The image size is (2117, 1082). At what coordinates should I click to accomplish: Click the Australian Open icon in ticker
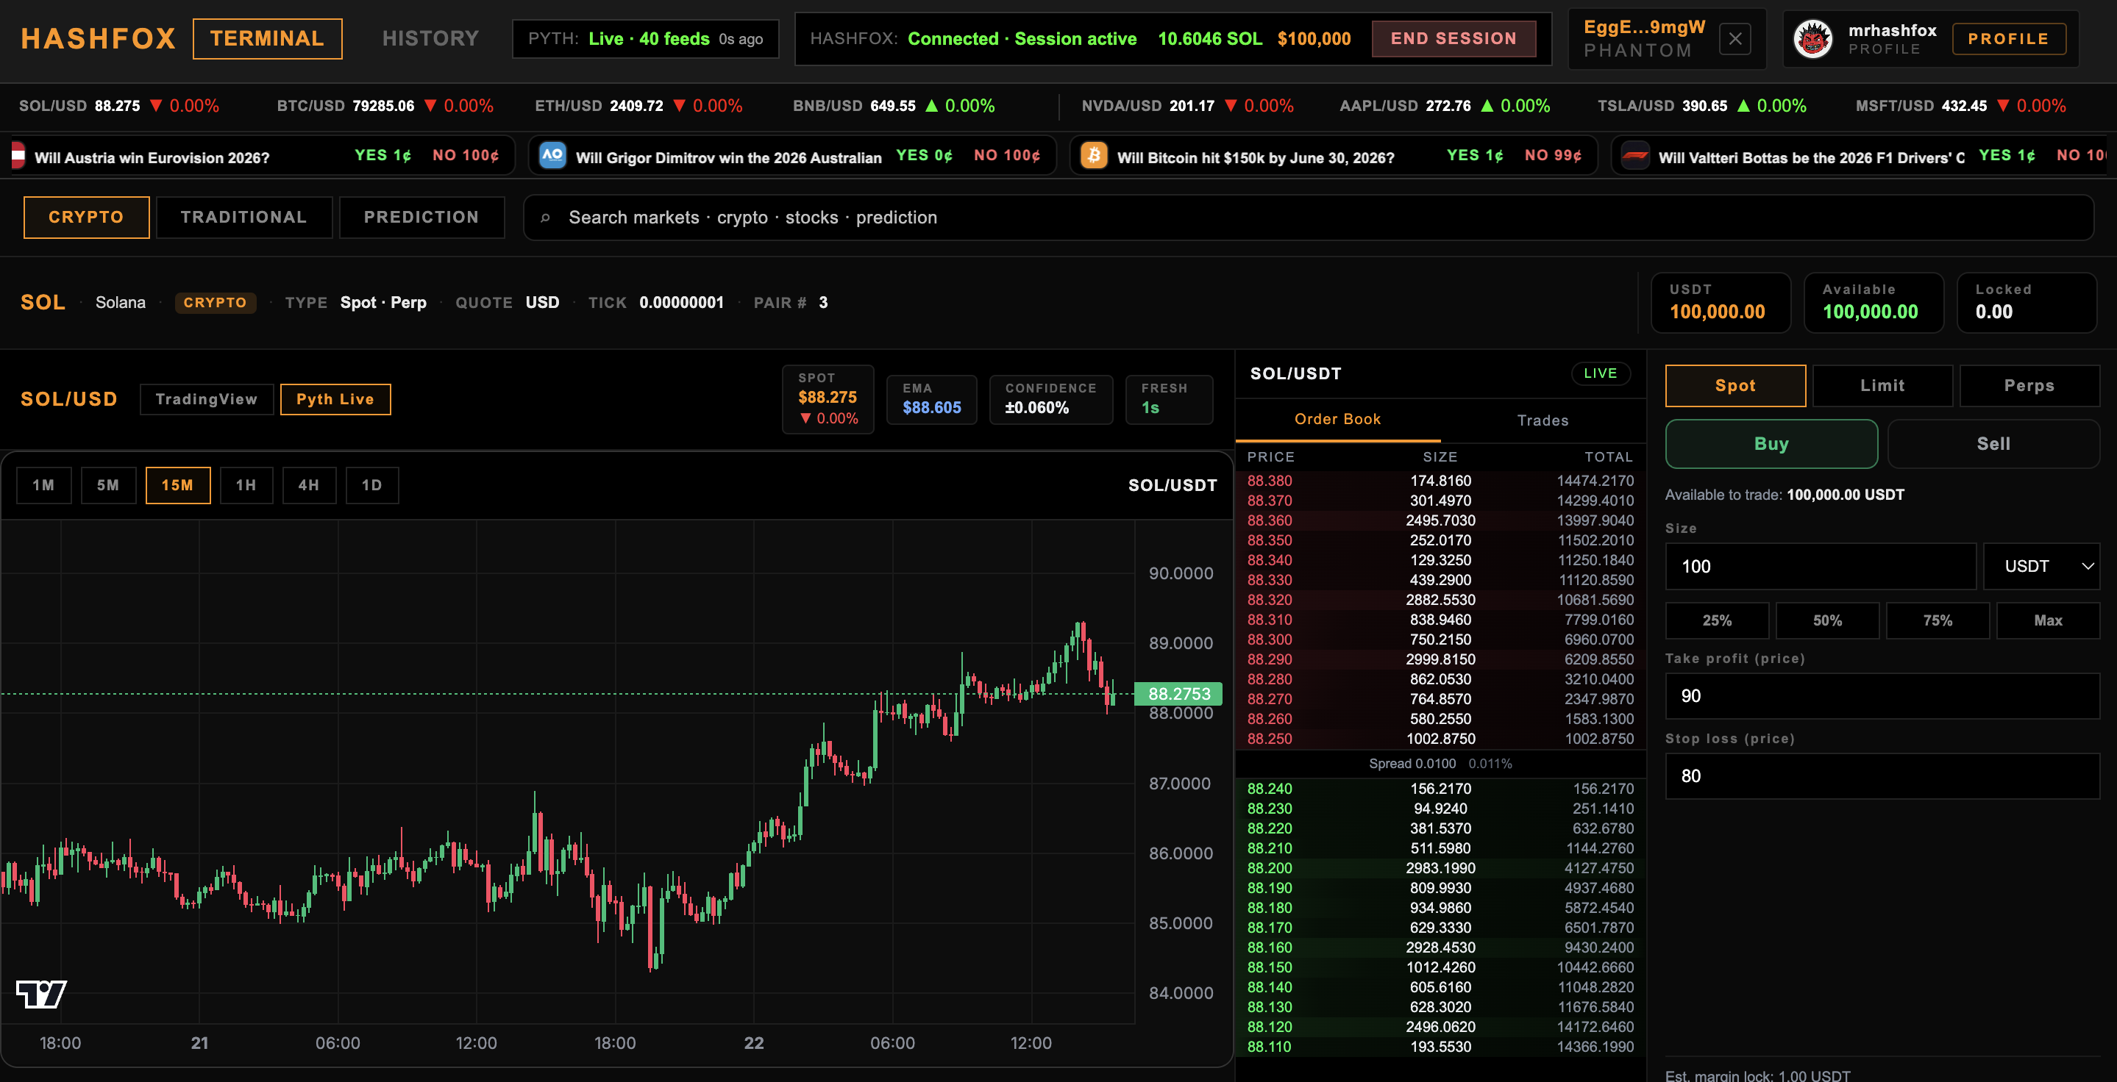point(552,155)
